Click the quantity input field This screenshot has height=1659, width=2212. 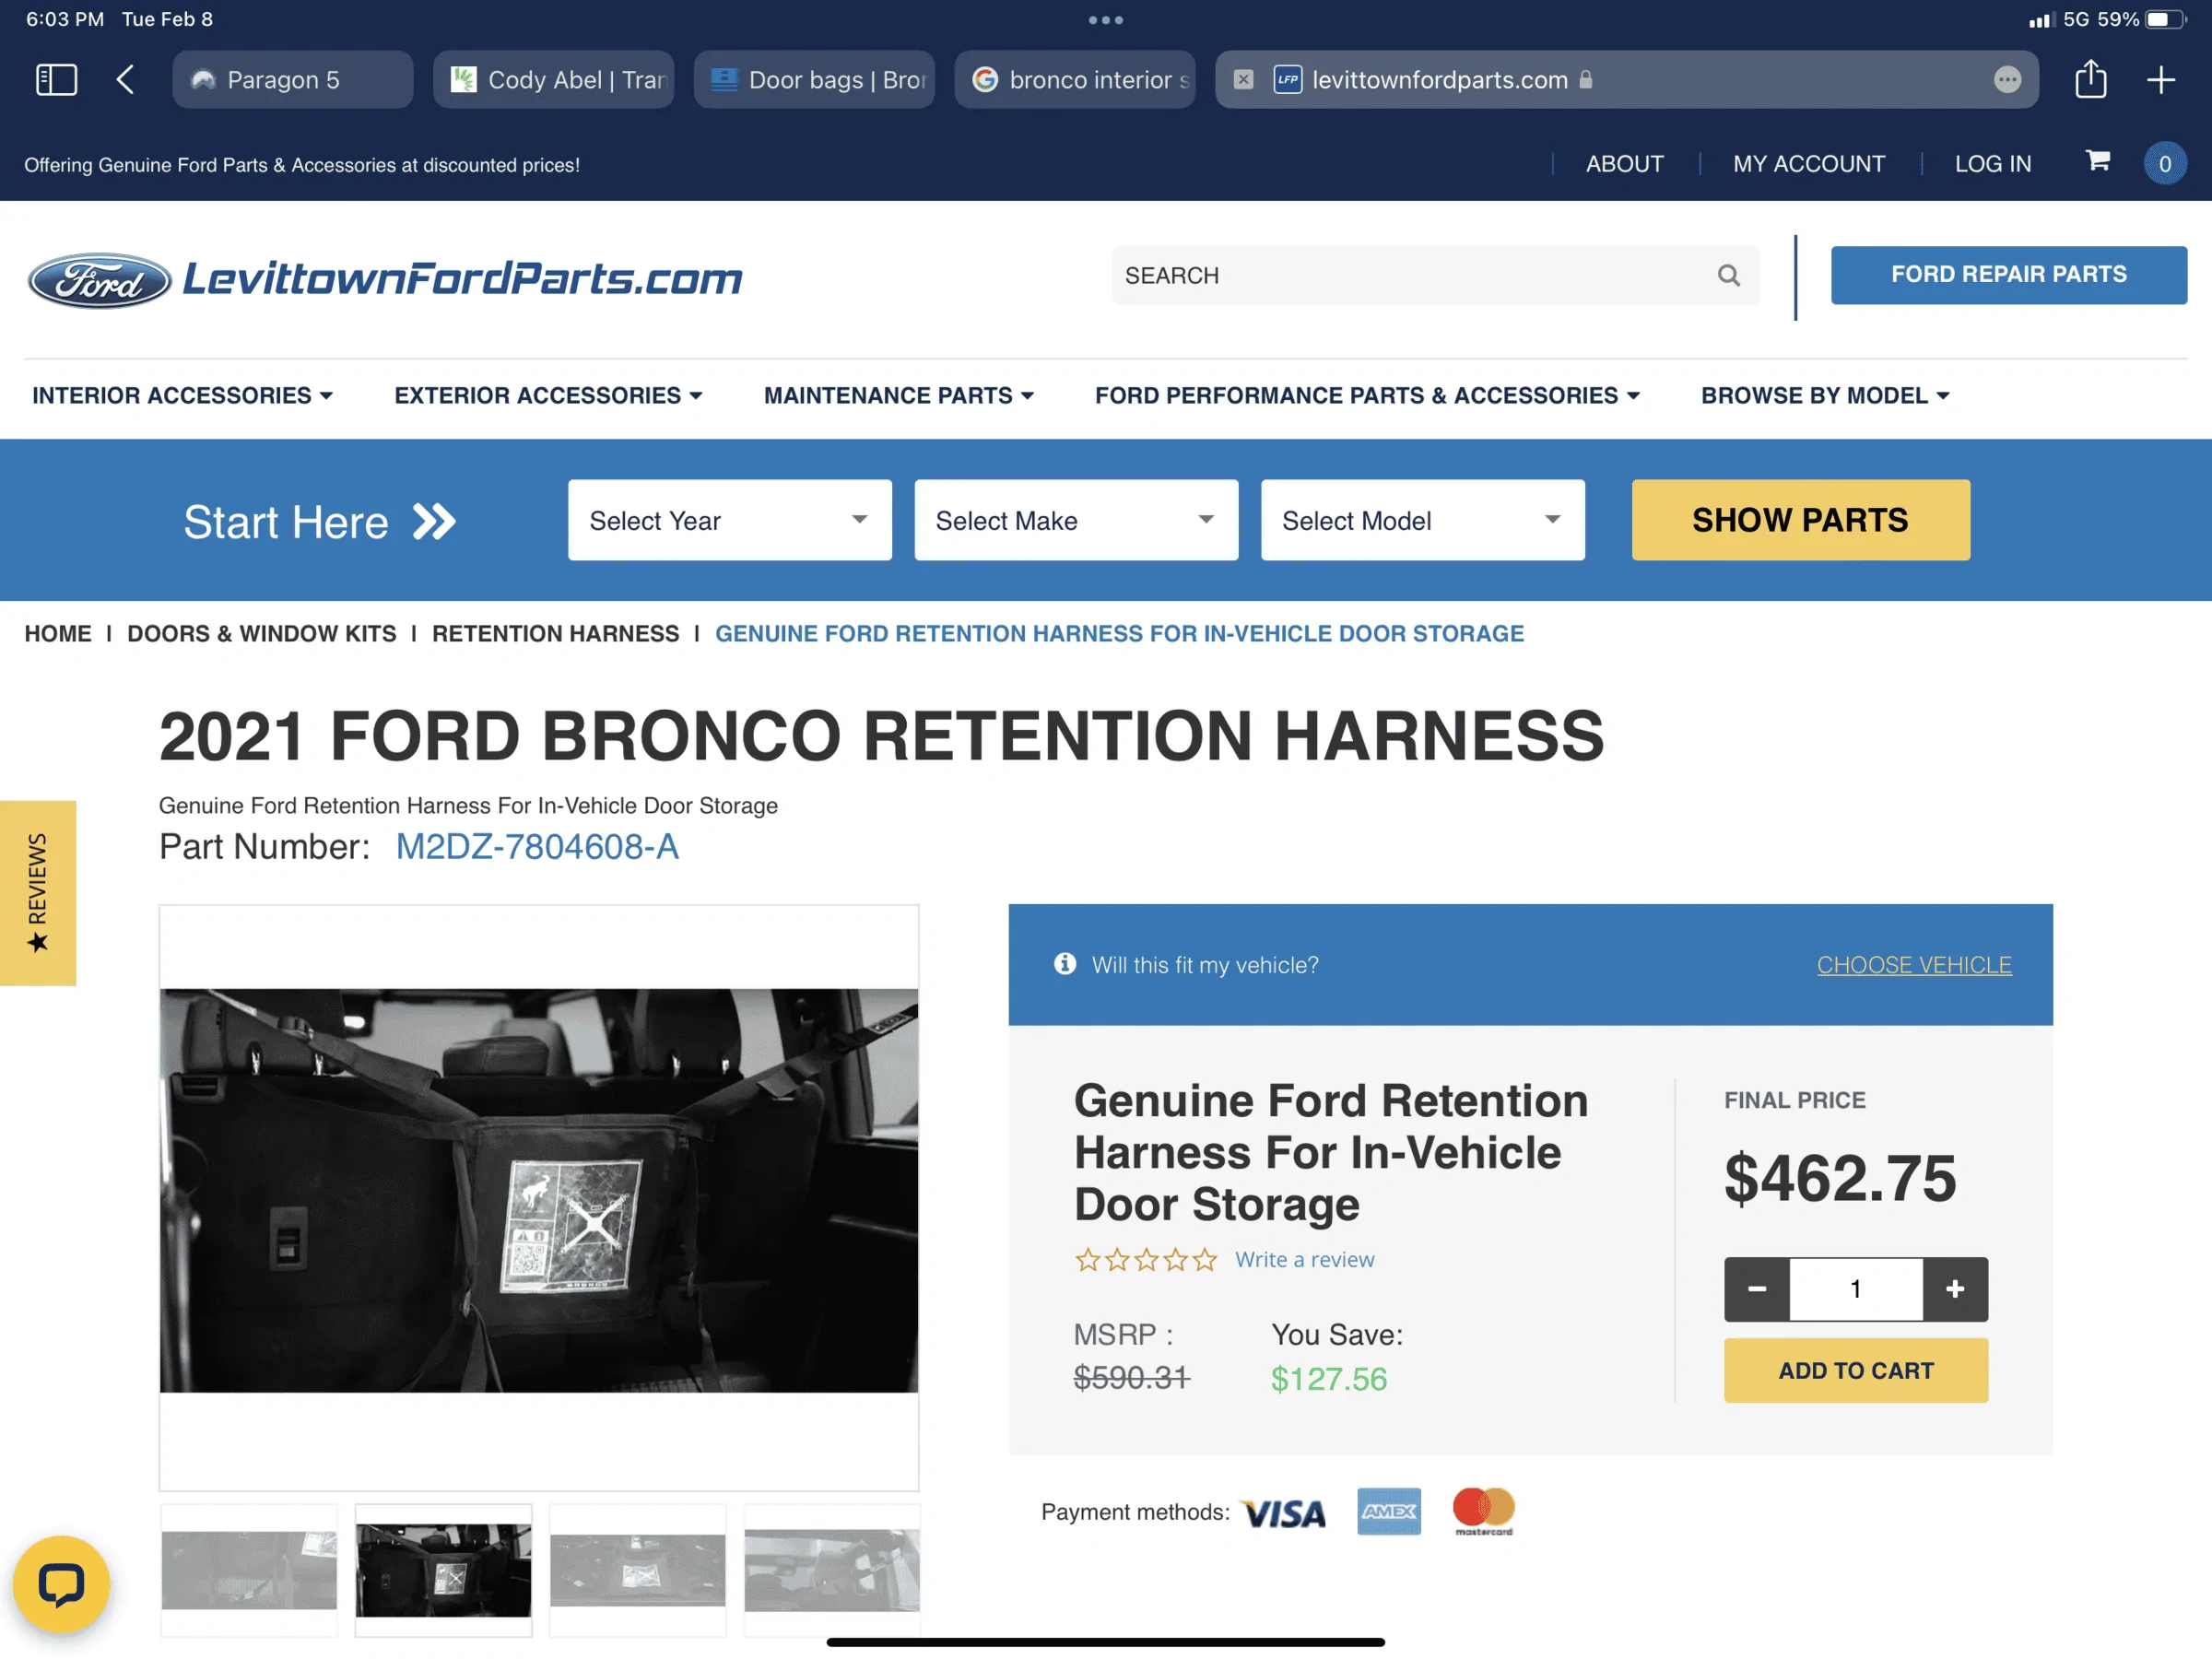1856,1289
